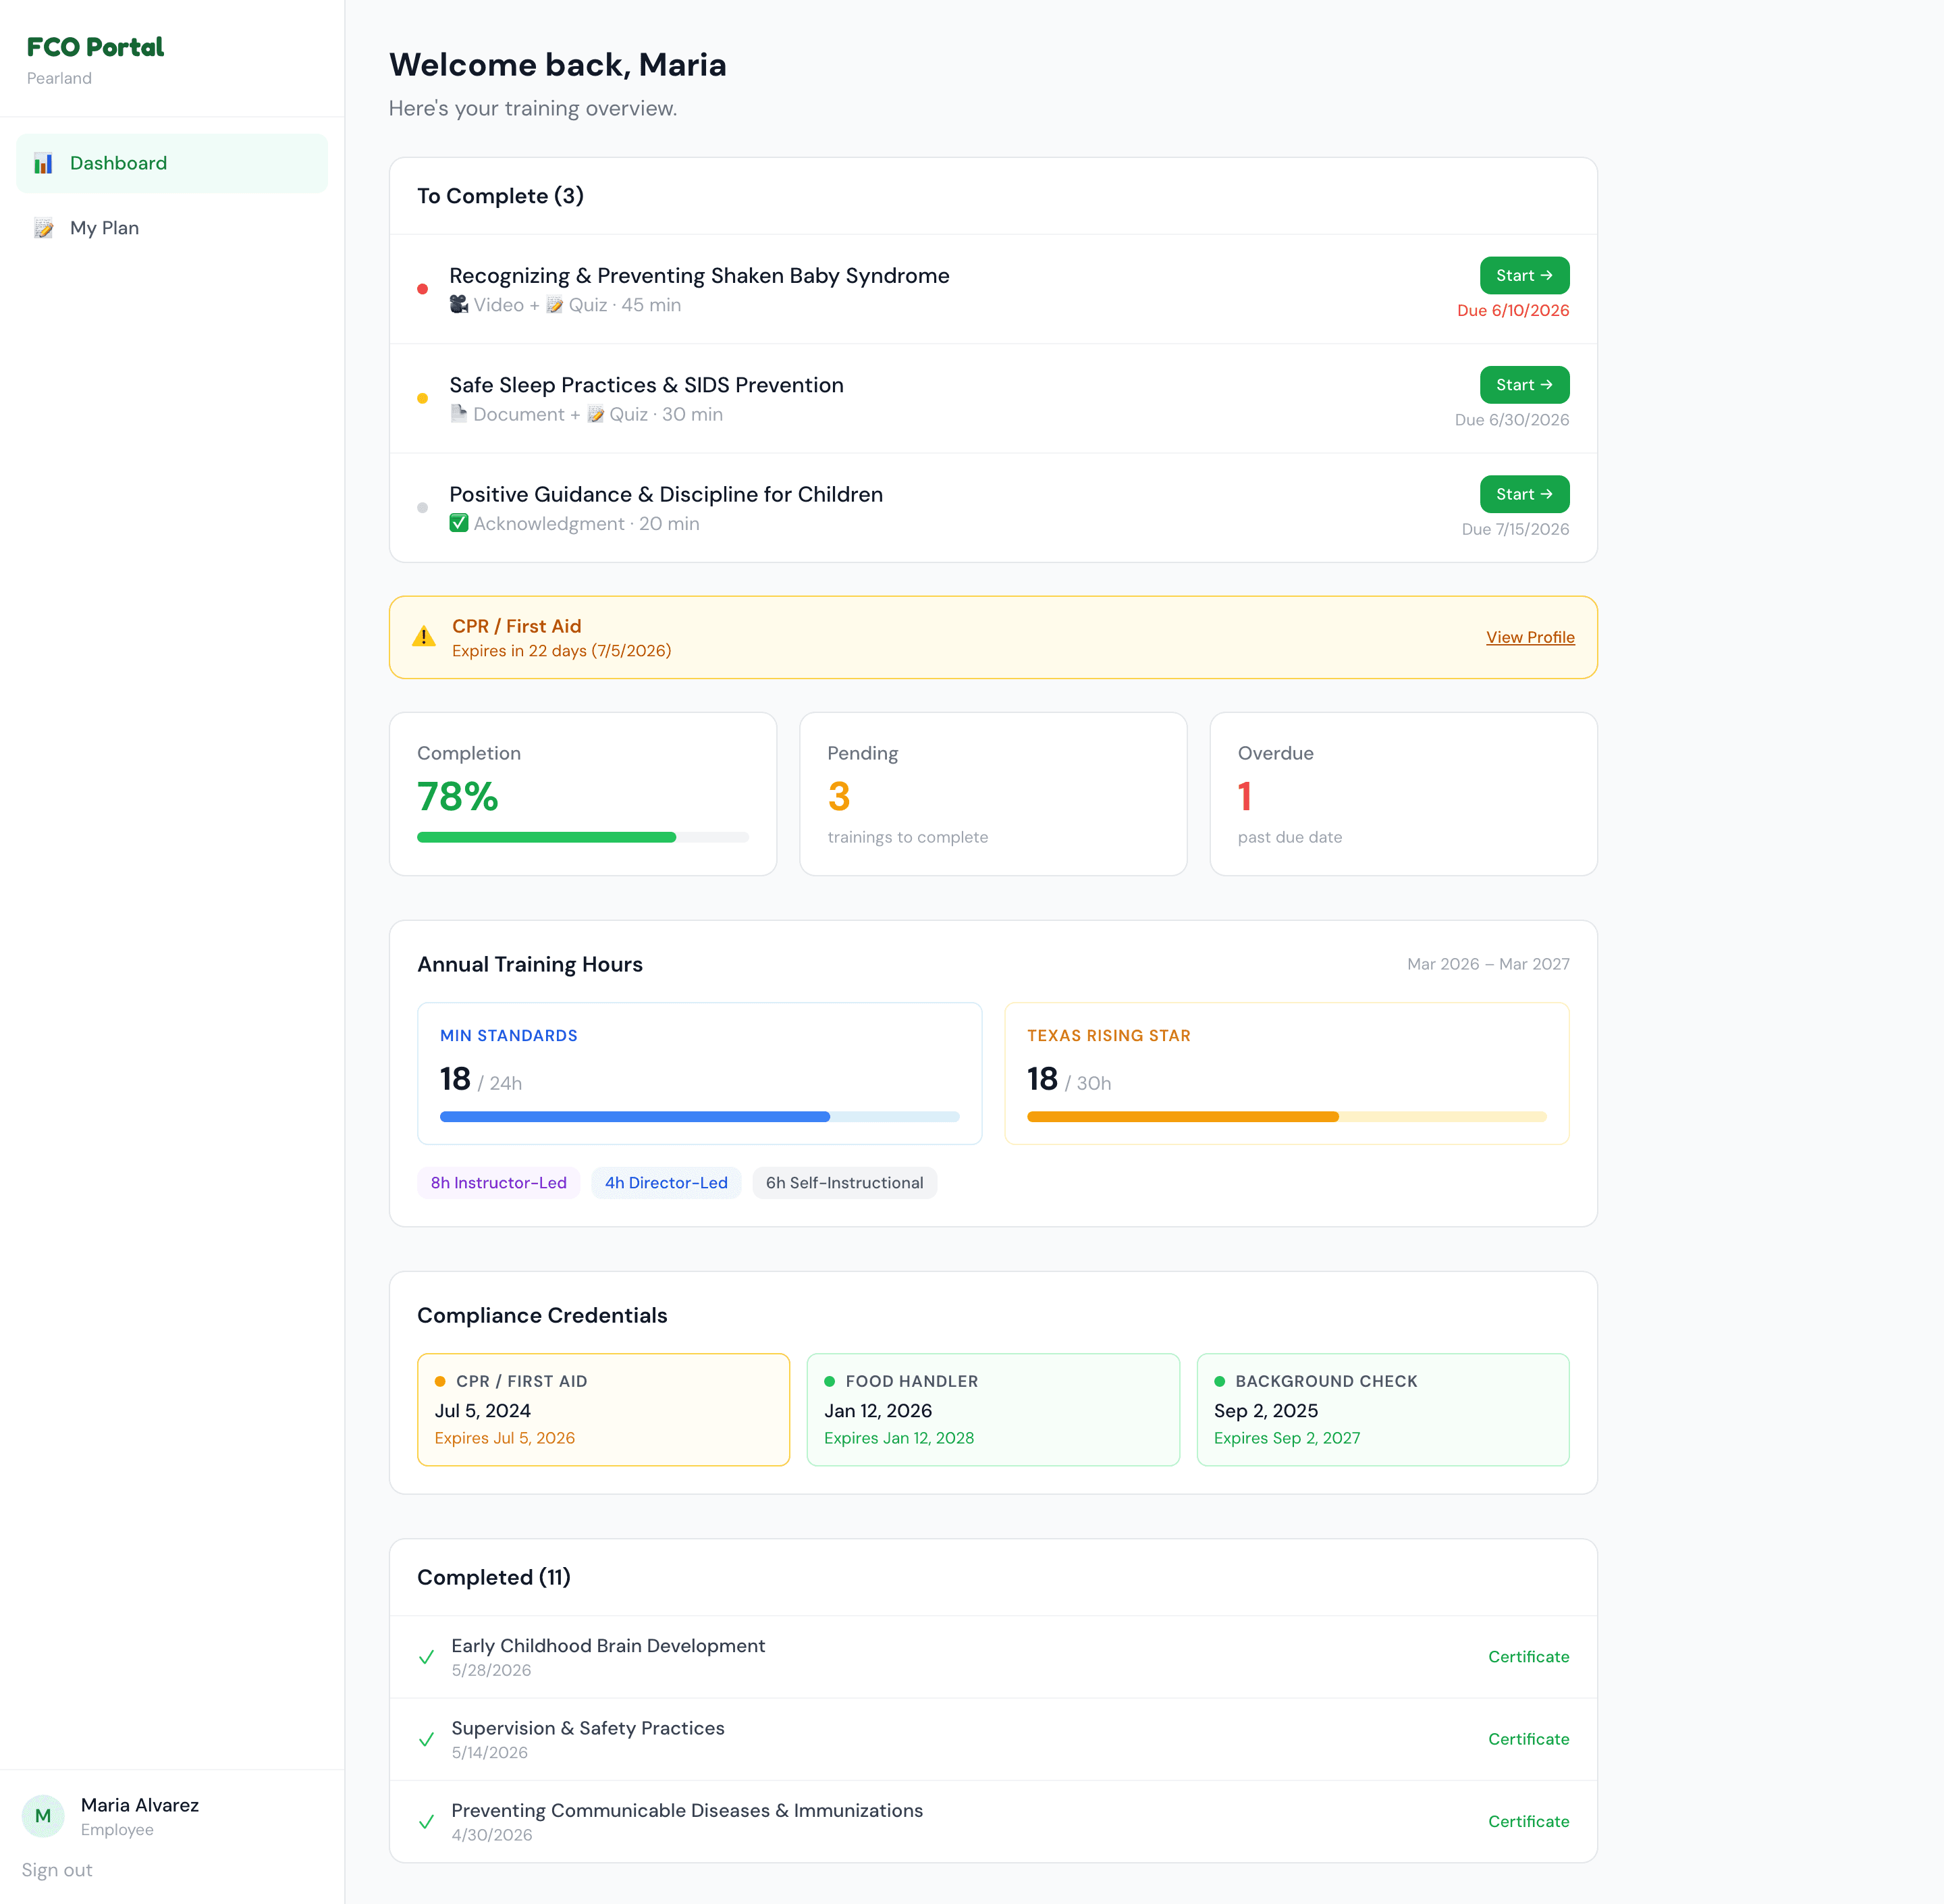Click the Min Standards hours progress bar
The image size is (1944, 1904).
[700, 1117]
